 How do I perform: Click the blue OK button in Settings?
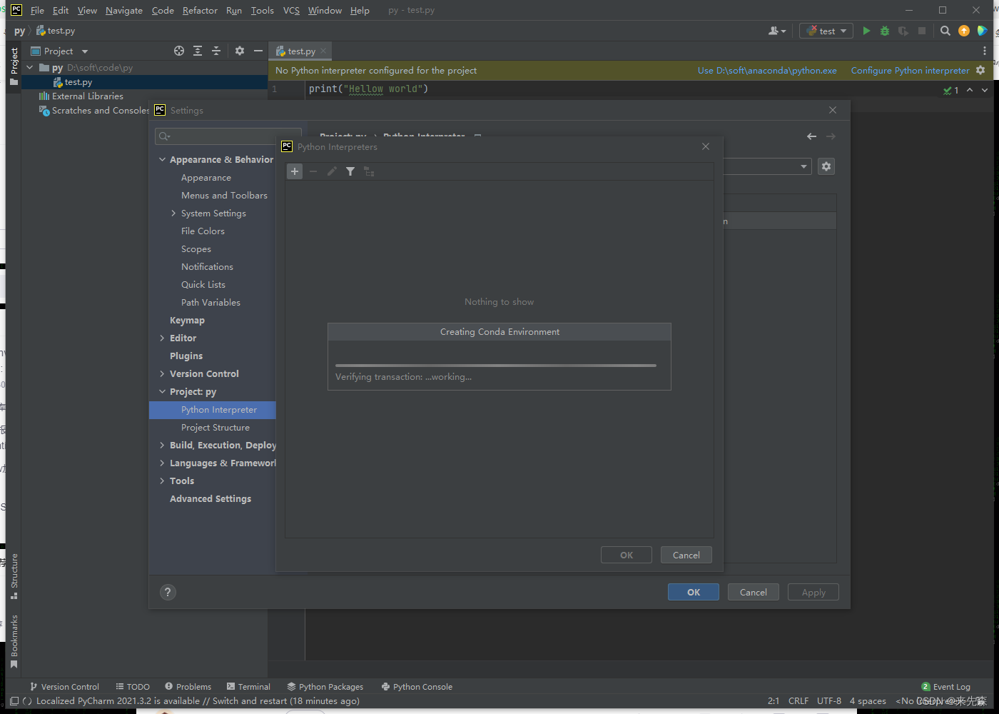coord(694,592)
